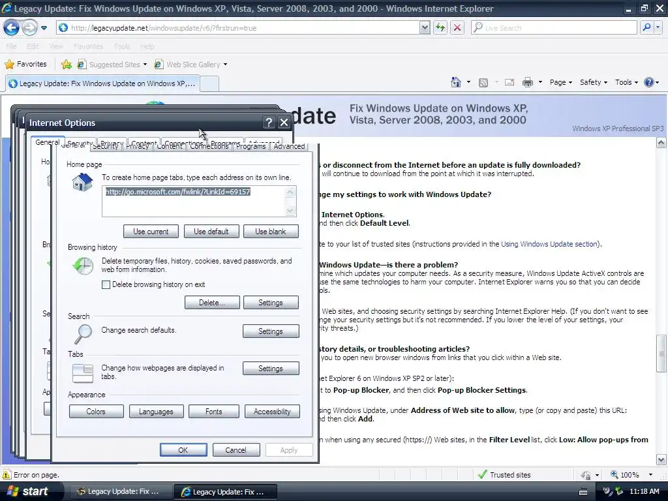Open the recent pages dropdown beside Forward

(x=44, y=28)
